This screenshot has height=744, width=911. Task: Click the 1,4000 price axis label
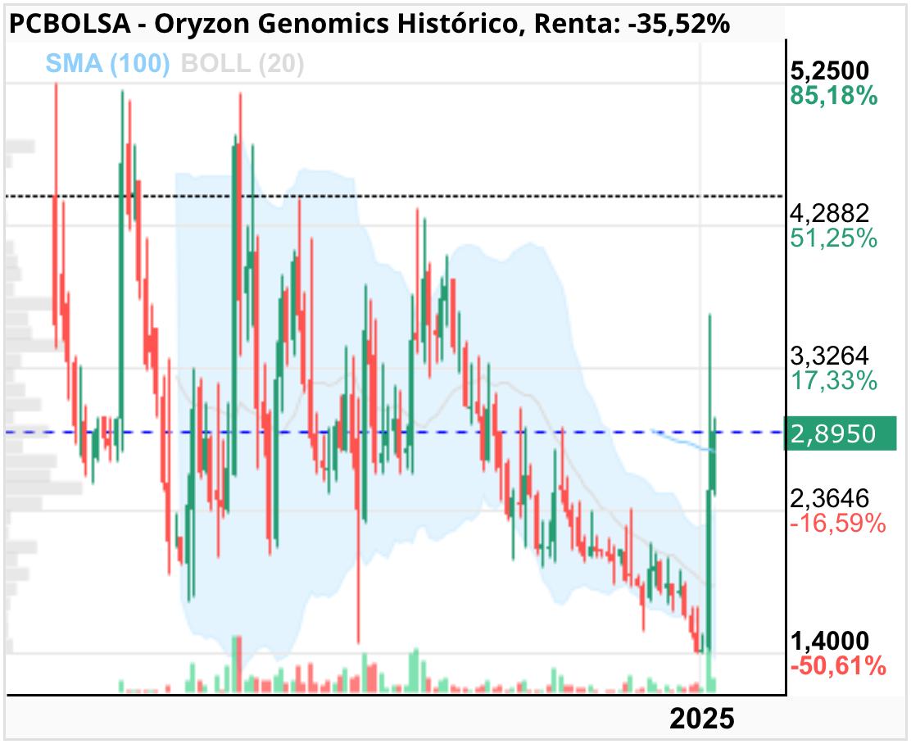pyautogui.click(x=830, y=641)
